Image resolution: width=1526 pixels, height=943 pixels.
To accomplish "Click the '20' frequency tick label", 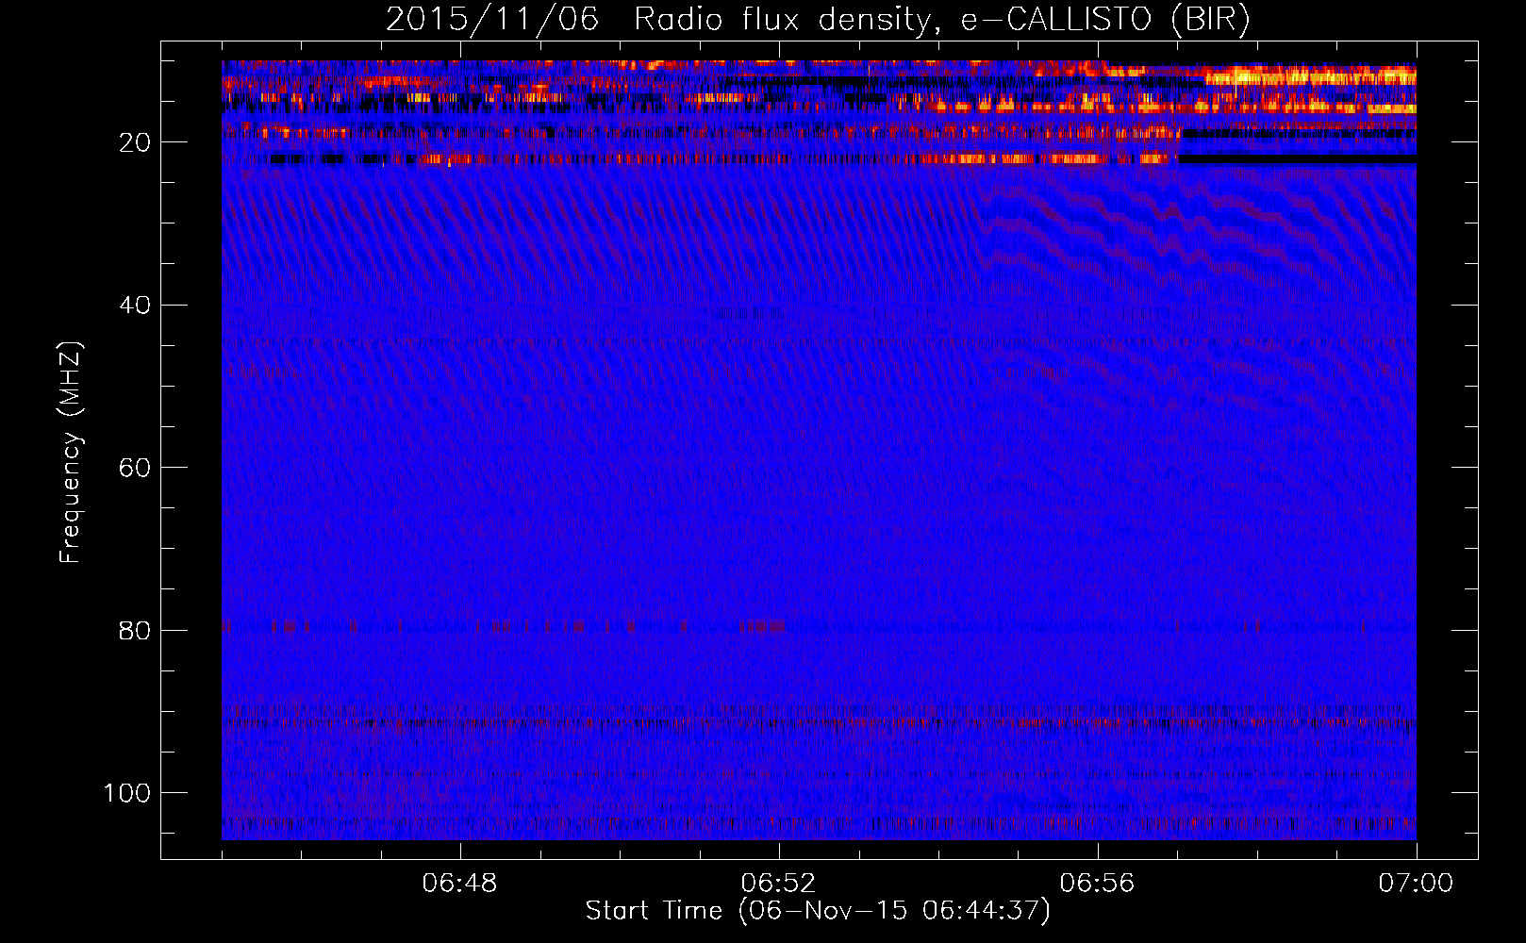I will click(135, 142).
